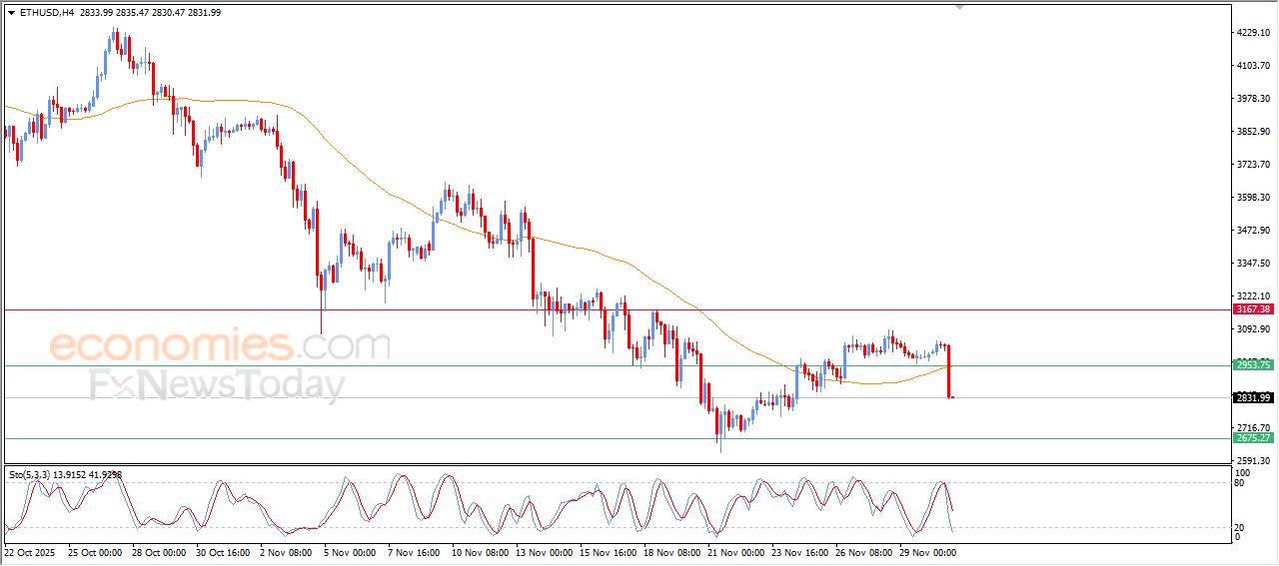Click the 25 Oct 00:00 time label
The height and width of the screenshot is (566, 1279).
pyautogui.click(x=93, y=551)
